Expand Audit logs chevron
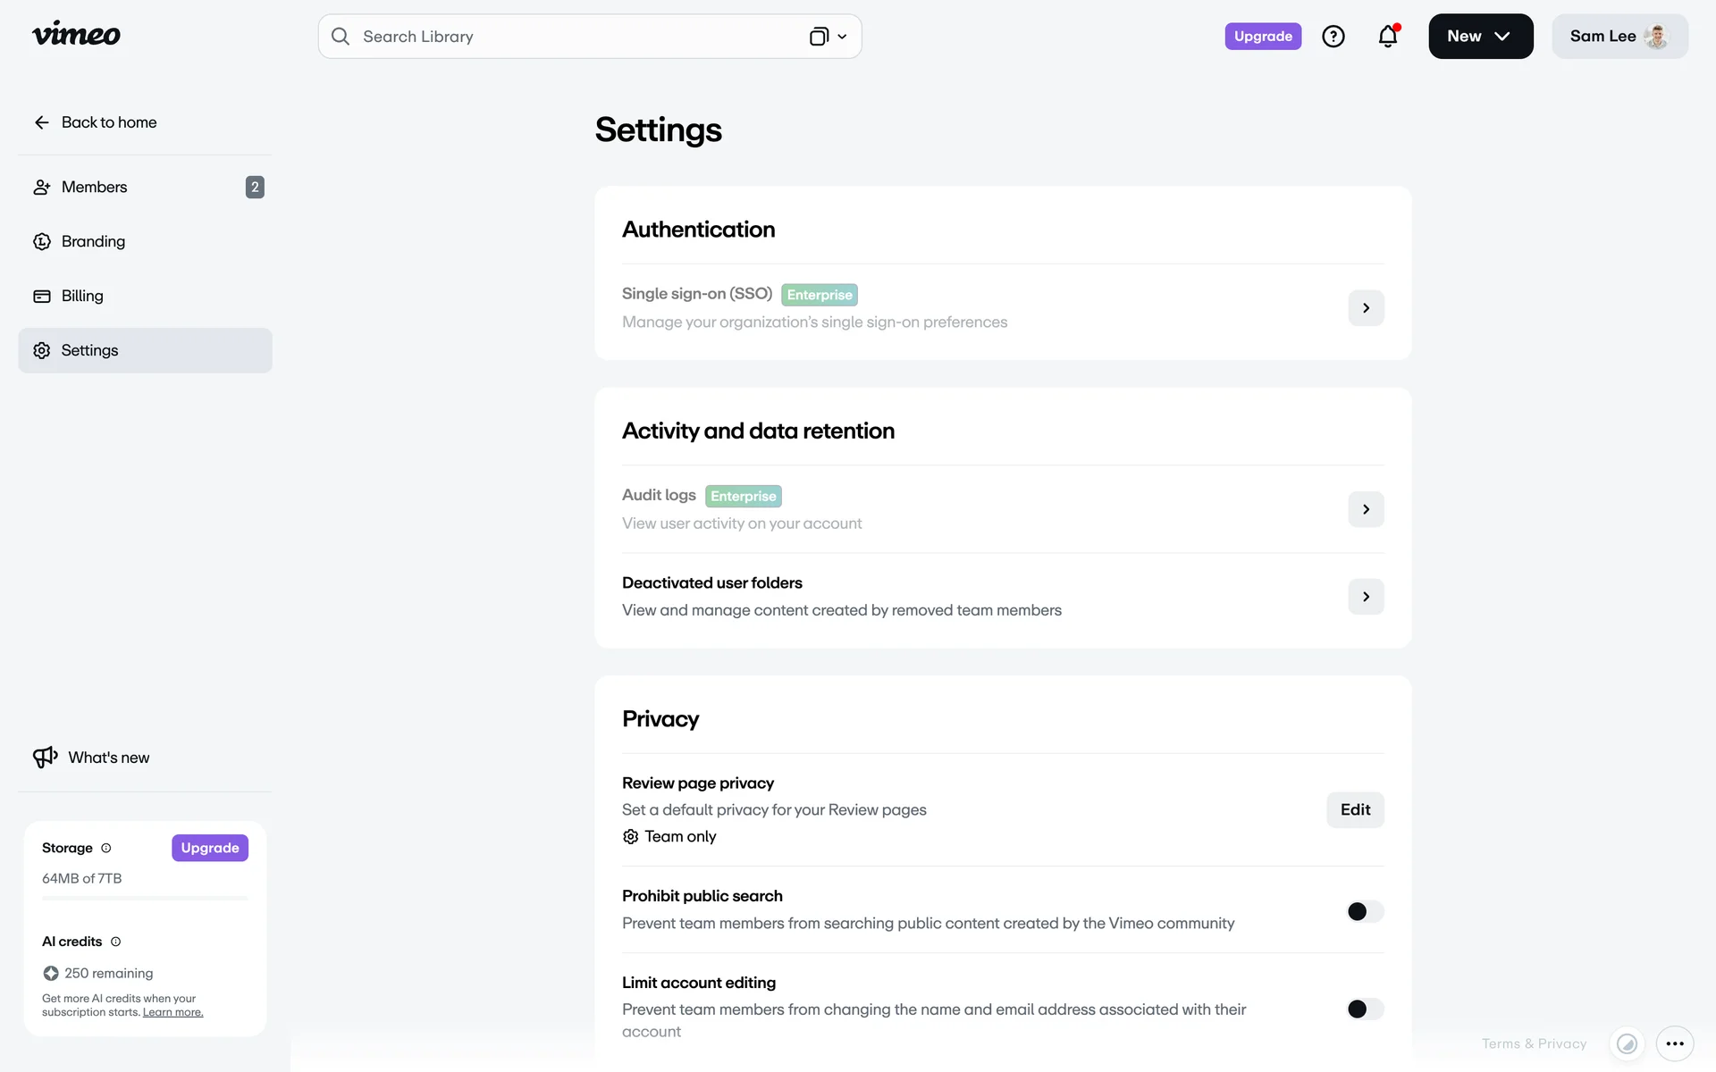1716x1072 pixels. (1366, 509)
